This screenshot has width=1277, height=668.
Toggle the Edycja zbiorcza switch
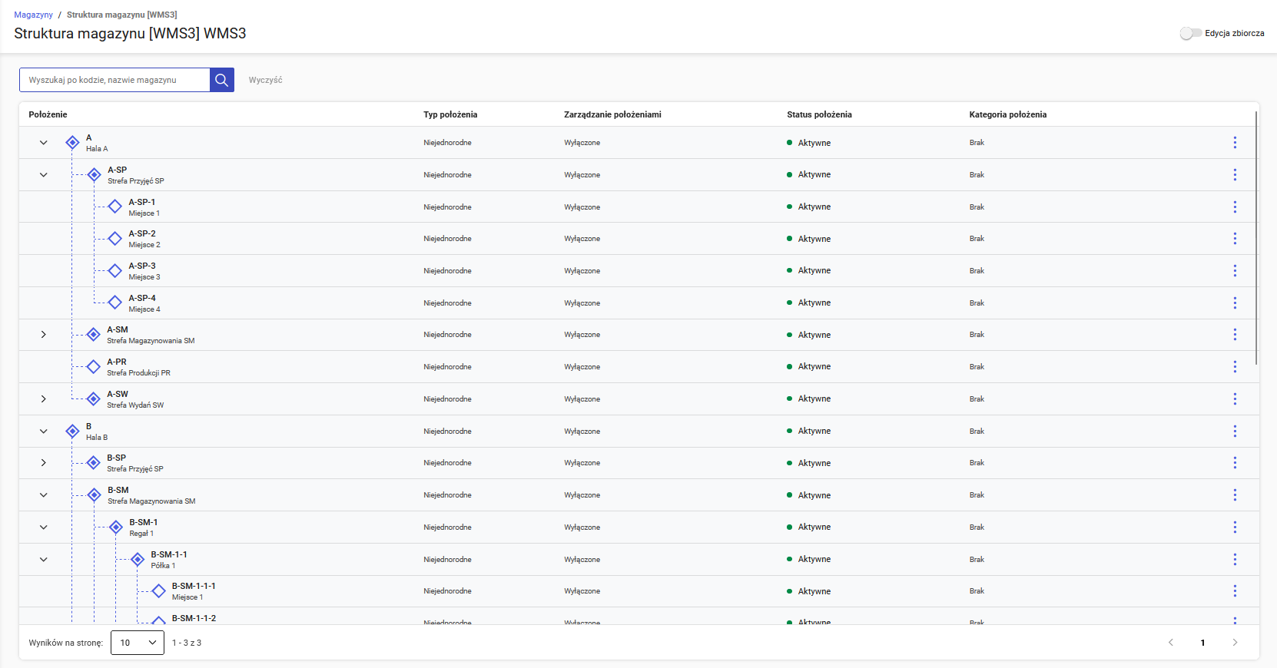coord(1190,33)
